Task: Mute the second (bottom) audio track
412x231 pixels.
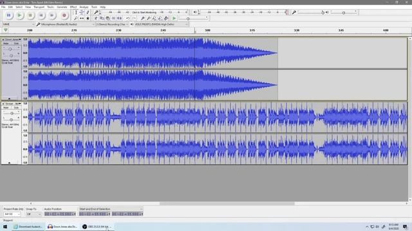Action: pos(6,108)
